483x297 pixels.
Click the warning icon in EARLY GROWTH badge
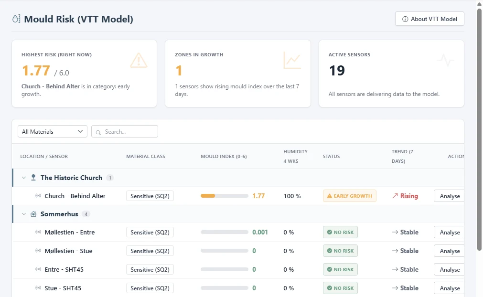[329, 196]
